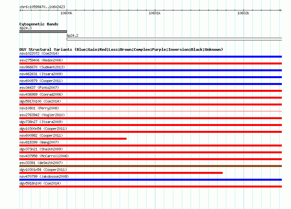Click the red esv2759406 loss bar

tap(150, 63)
